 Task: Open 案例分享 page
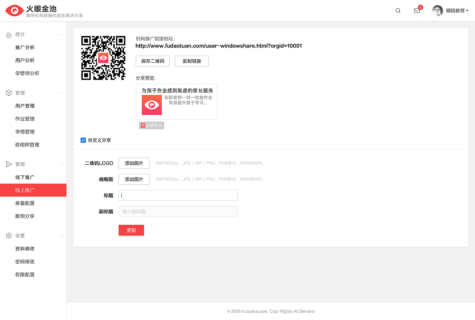25,216
